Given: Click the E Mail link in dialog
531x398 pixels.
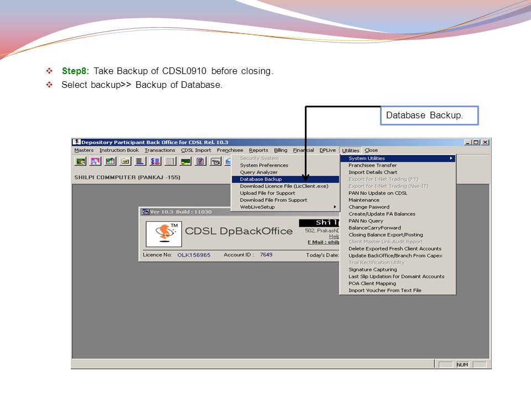Looking at the screenshot, I should tap(323, 242).
